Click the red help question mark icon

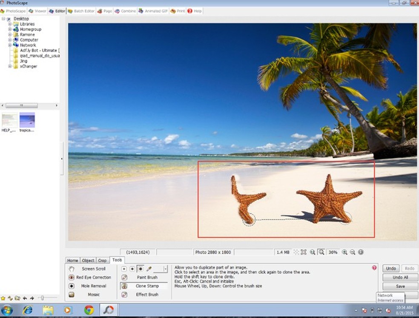pos(374,268)
